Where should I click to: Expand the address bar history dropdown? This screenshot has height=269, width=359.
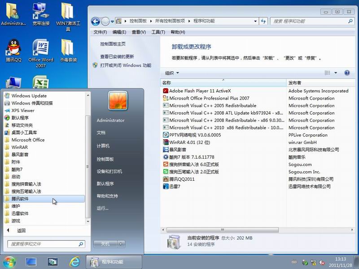(255, 21)
